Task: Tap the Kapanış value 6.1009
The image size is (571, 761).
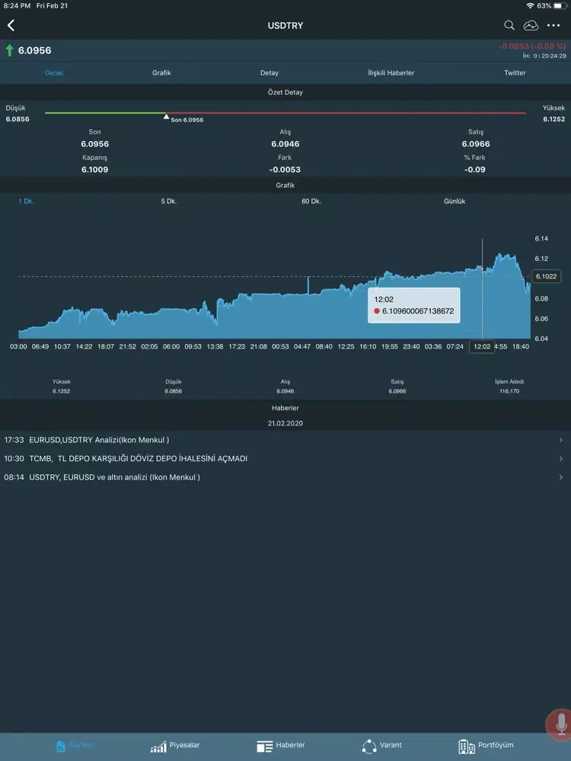Action: coord(94,170)
